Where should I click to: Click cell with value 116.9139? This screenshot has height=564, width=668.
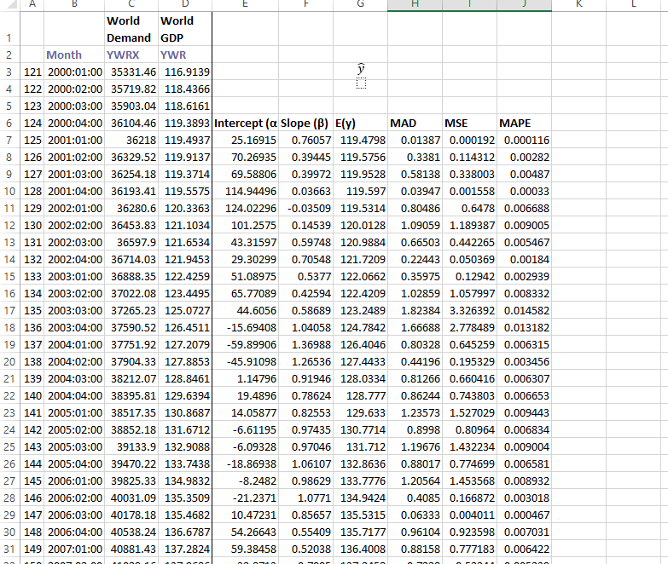pyautogui.click(x=185, y=72)
